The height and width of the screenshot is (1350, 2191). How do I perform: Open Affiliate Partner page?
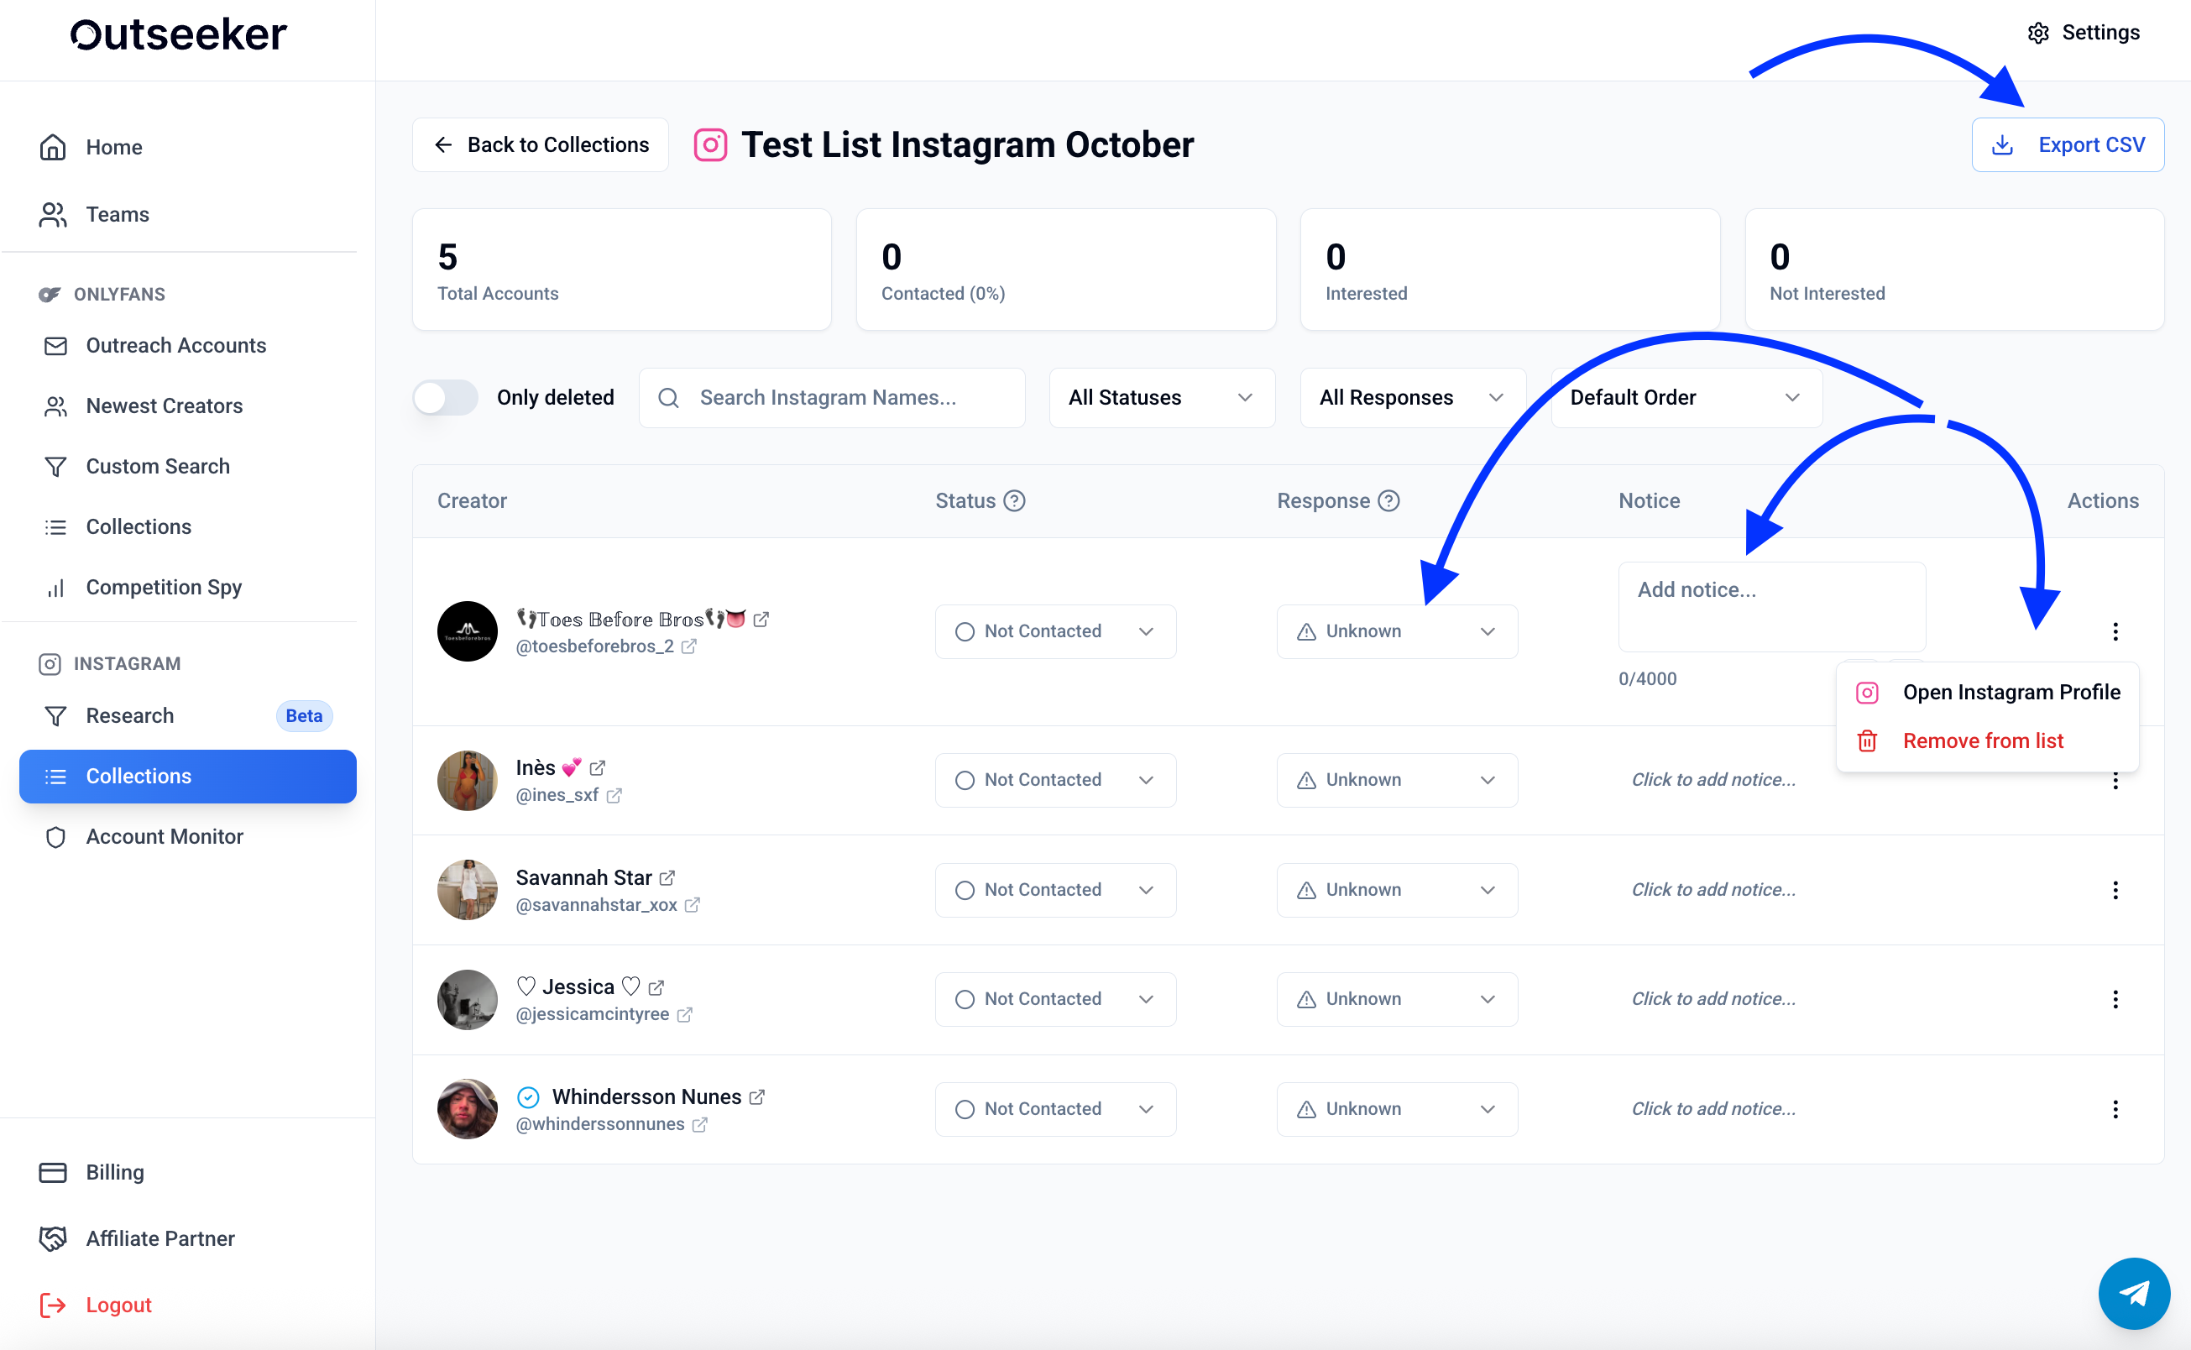point(187,1239)
